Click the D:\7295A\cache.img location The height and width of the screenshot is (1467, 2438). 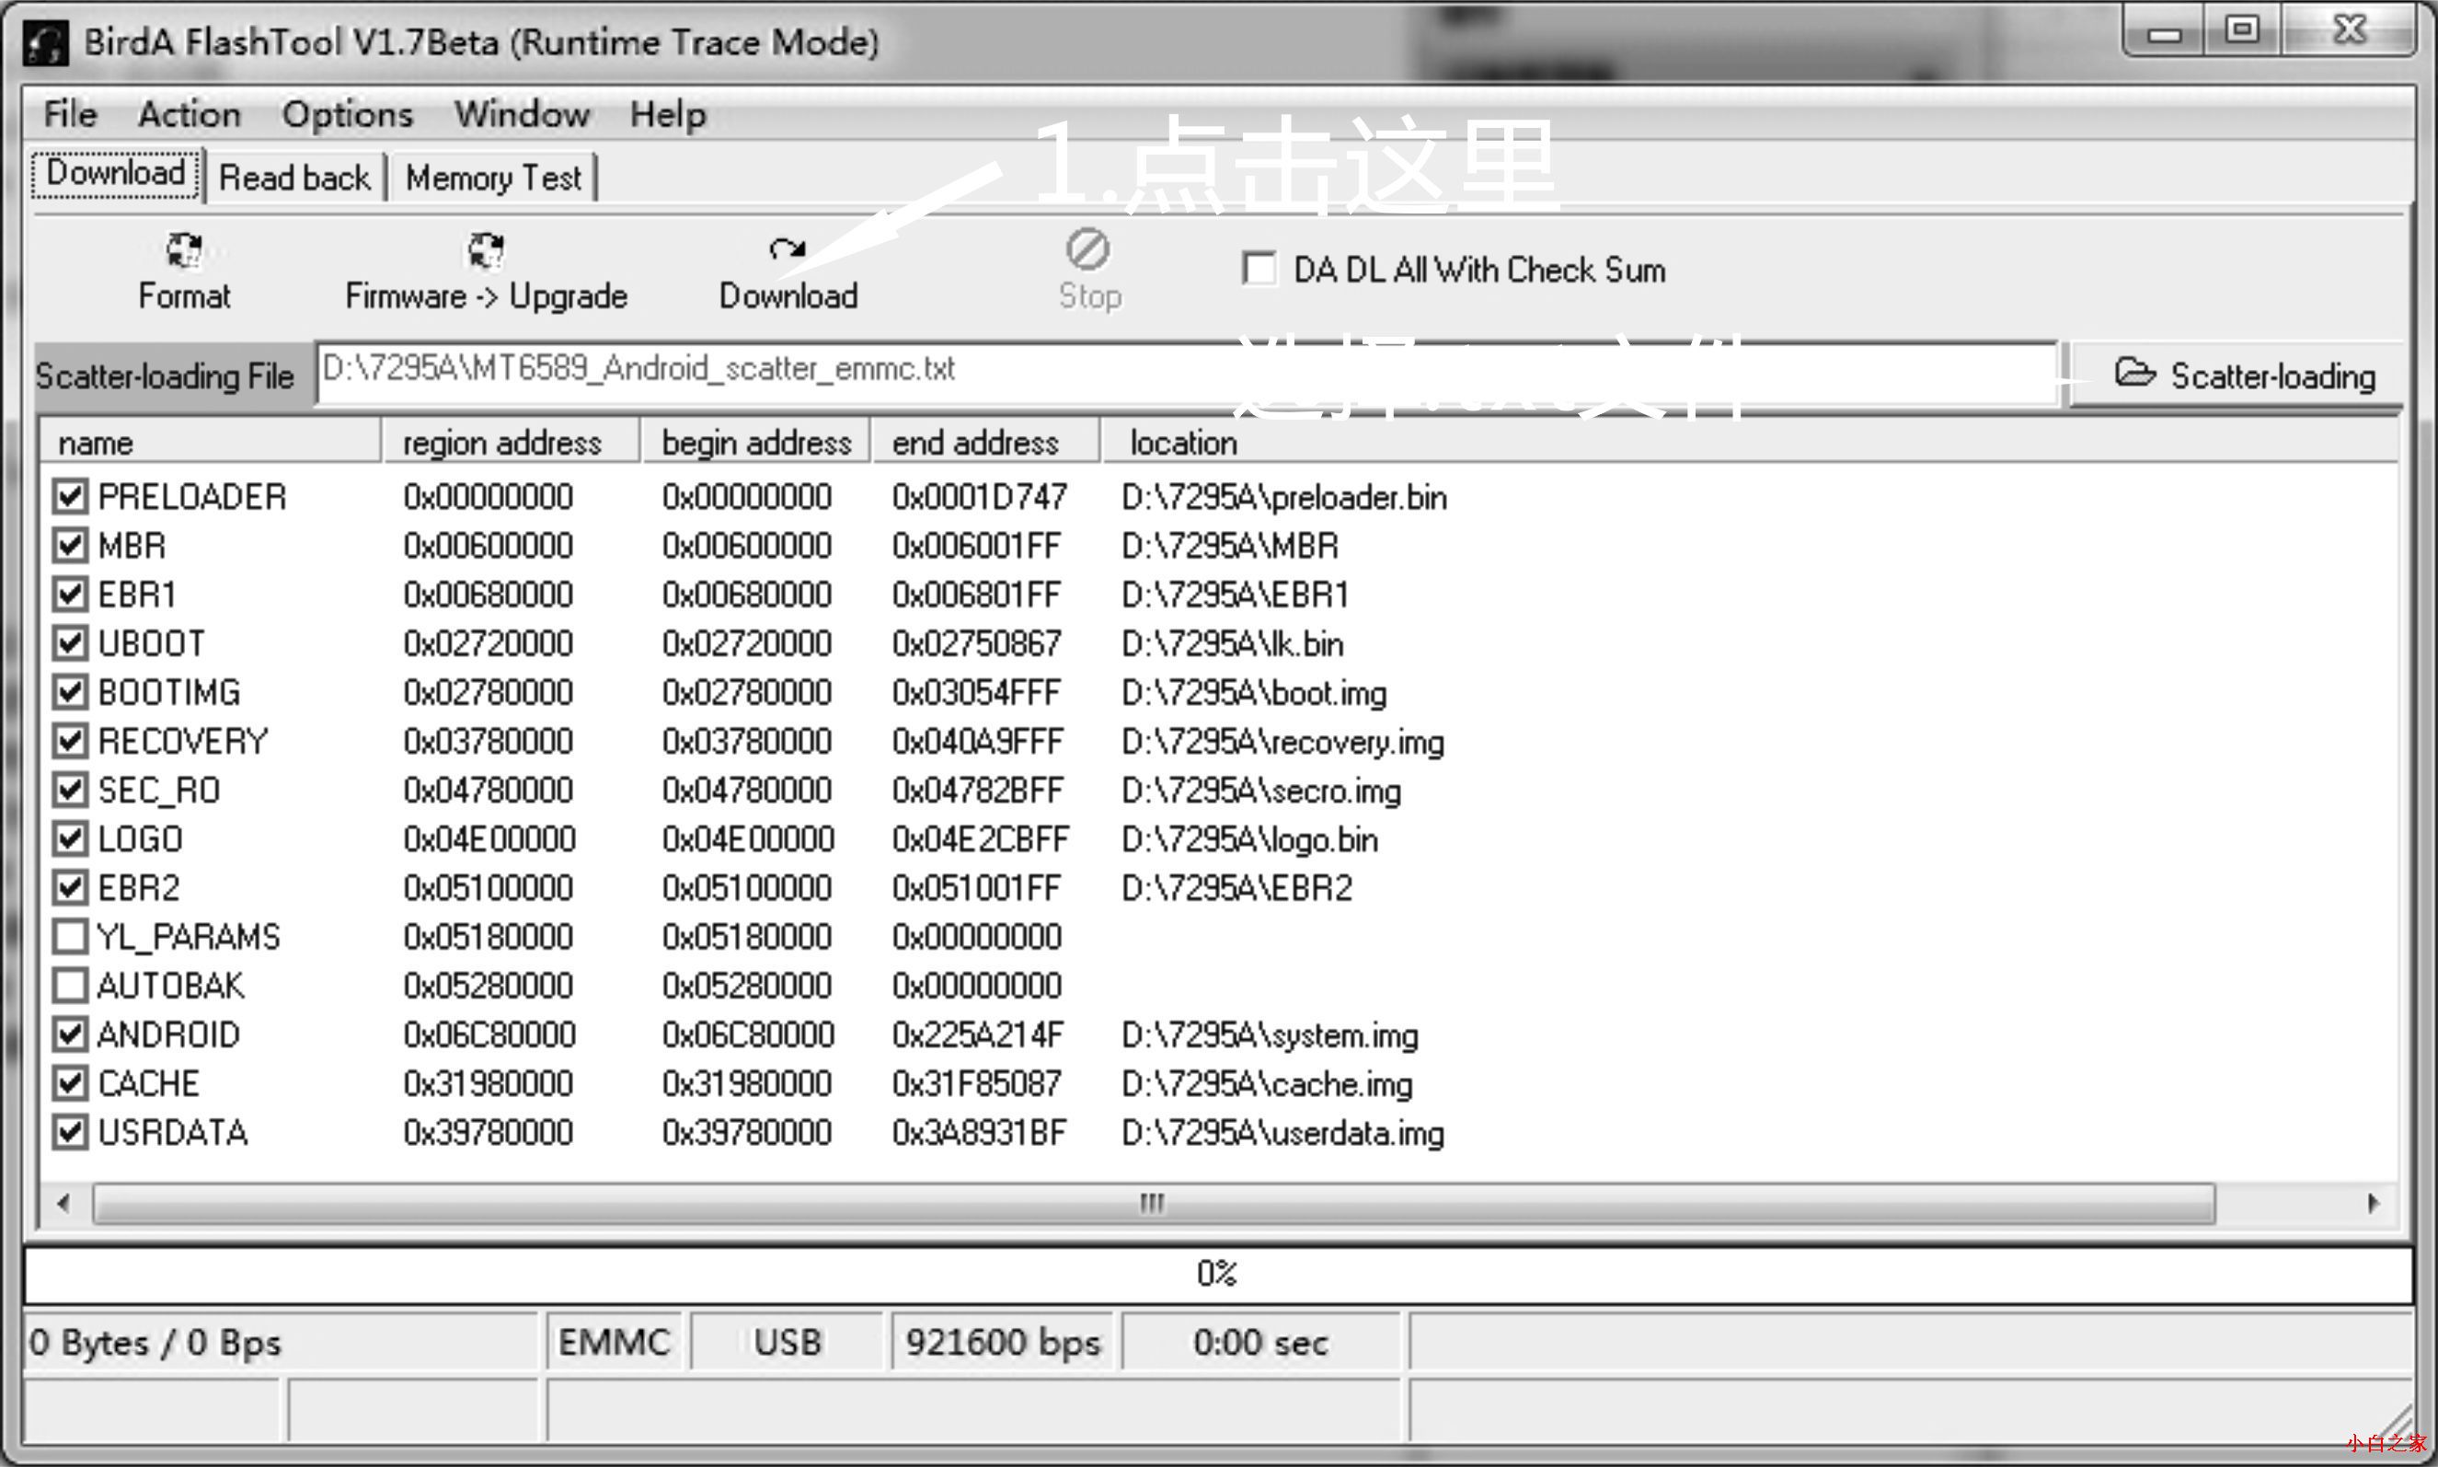tap(1267, 1084)
